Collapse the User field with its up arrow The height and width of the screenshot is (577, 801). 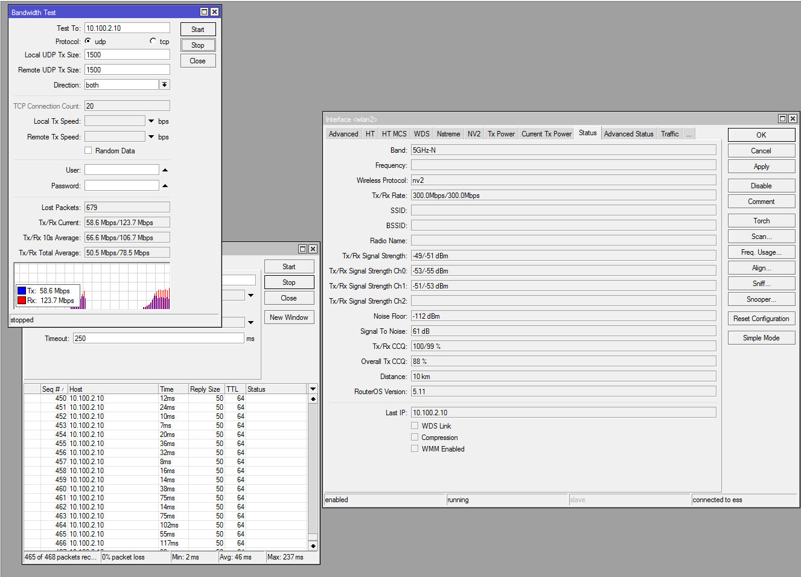165,170
